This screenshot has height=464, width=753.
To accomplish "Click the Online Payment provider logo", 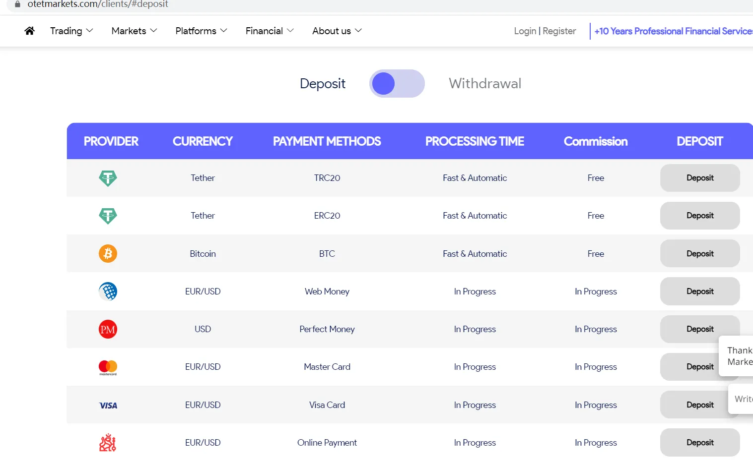I will pos(108,443).
